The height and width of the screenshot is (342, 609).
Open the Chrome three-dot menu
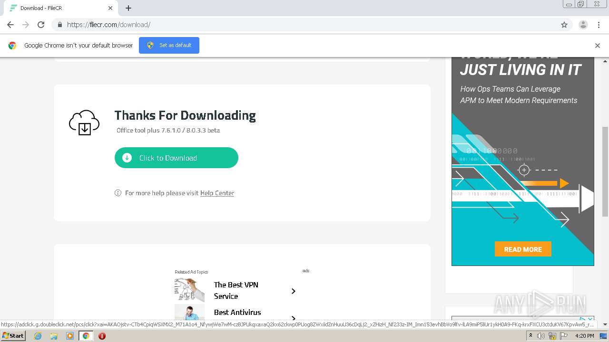tap(599, 25)
